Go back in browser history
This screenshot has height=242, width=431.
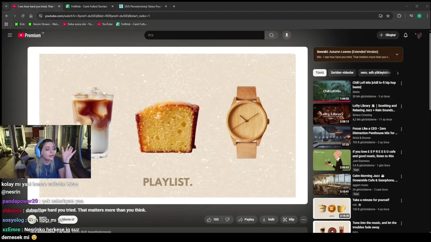point(6,16)
